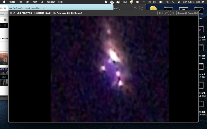Click the battery status icon
The height and width of the screenshot is (129, 207).
coord(161,2)
